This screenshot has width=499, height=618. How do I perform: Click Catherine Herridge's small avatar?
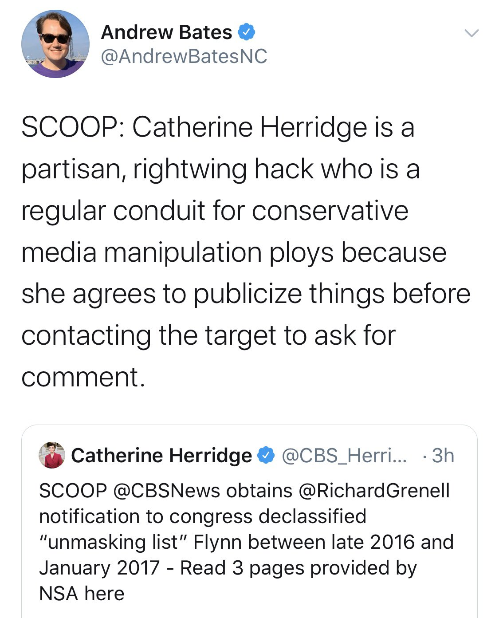click(x=52, y=455)
